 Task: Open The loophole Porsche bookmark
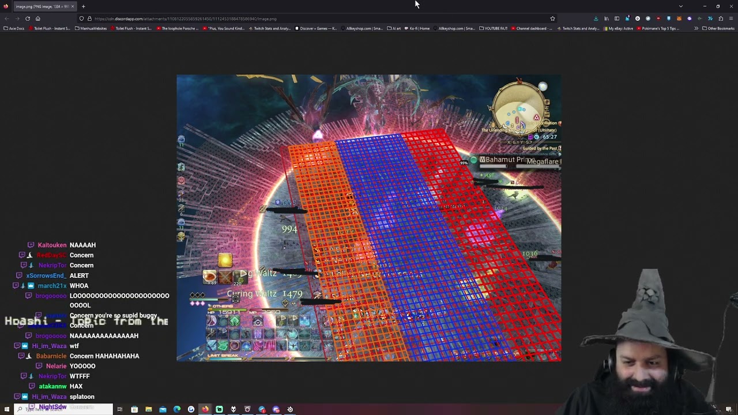pos(177,28)
